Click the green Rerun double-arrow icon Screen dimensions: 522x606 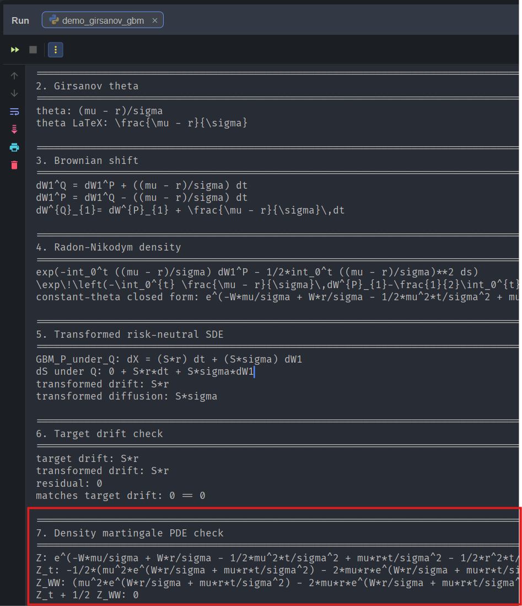tap(15, 50)
